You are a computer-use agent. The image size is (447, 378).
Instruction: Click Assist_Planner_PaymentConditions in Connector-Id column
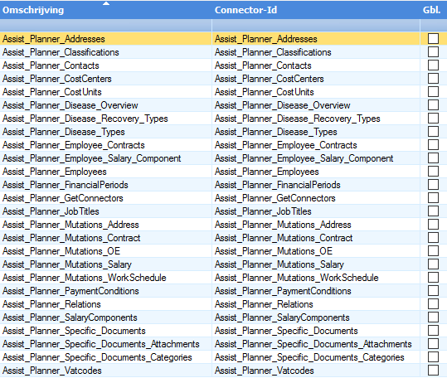click(x=283, y=291)
